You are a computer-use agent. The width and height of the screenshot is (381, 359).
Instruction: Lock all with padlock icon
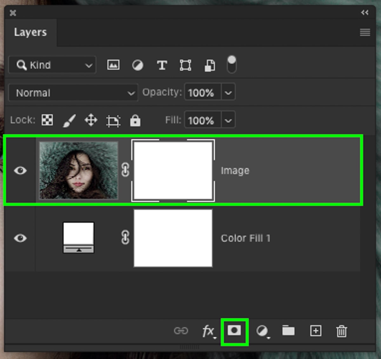click(135, 121)
